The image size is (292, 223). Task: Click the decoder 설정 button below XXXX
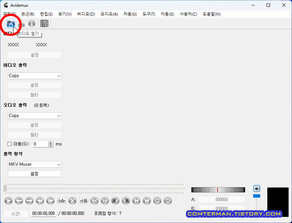point(35,55)
